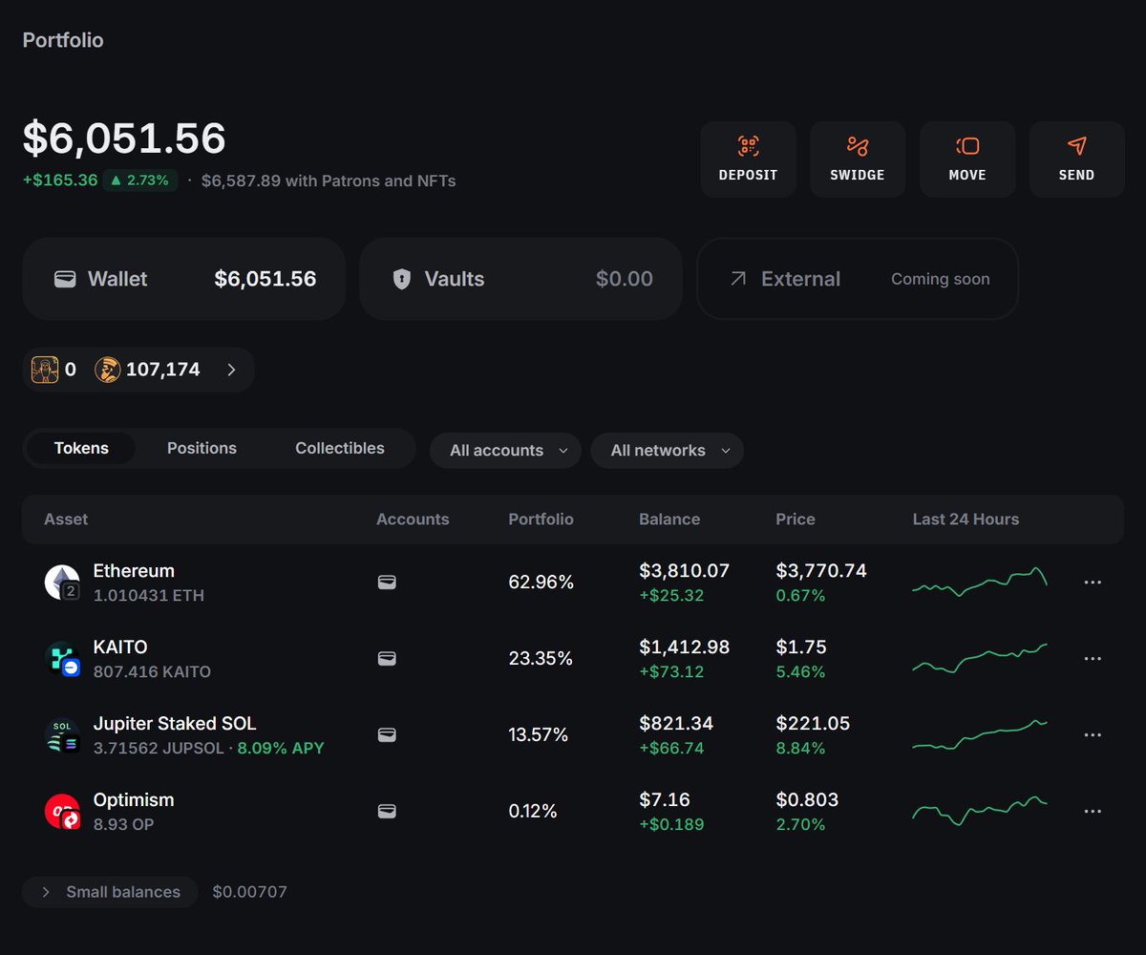The image size is (1146, 955).
Task: Click the total balance $6,051.56 heading
Action: coord(124,138)
